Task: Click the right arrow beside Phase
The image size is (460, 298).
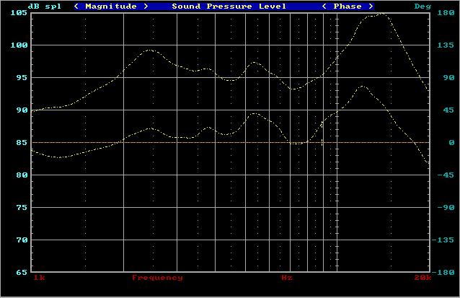Action: click(371, 6)
